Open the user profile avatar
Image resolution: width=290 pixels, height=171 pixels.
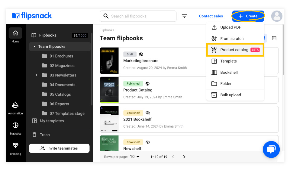277,16
